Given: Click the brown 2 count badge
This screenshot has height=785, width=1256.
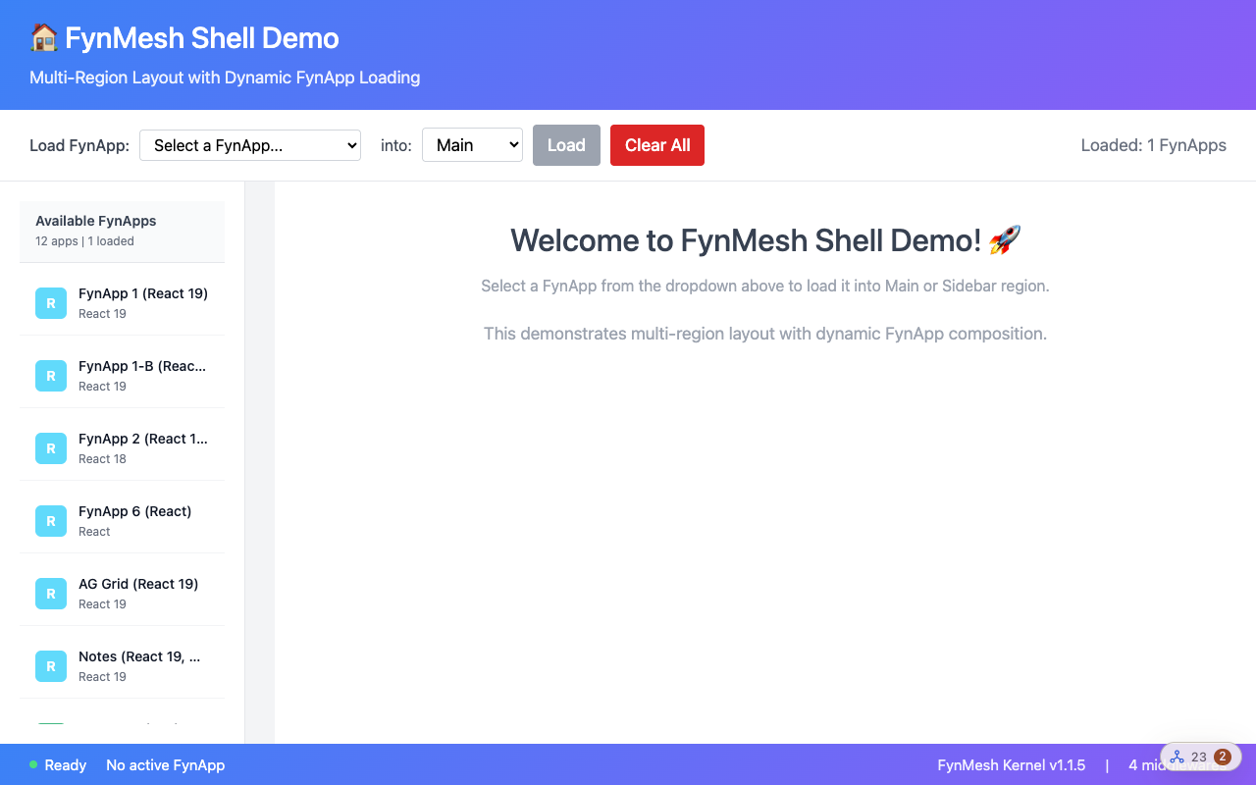Looking at the screenshot, I should 1223,757.
